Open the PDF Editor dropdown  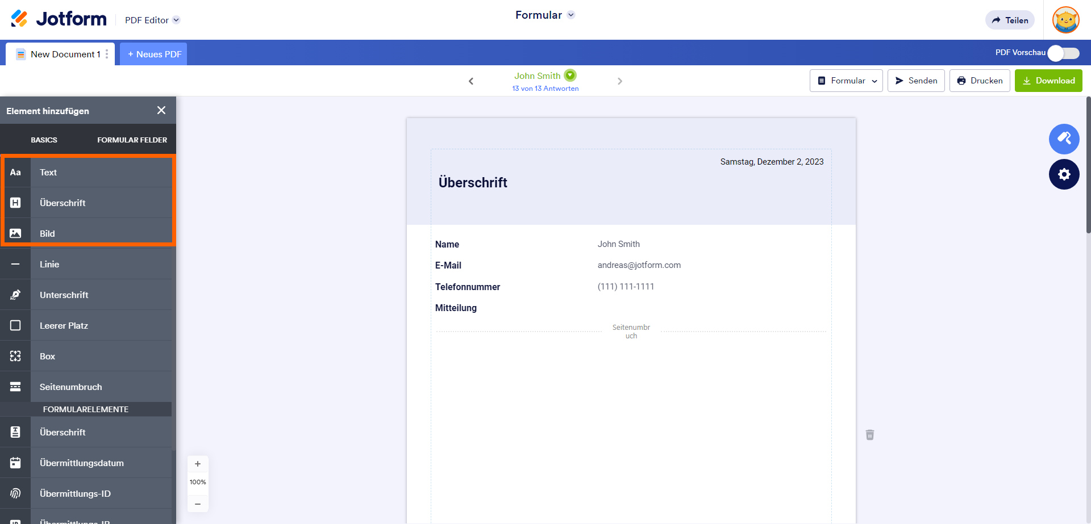[x=152, y=20]
